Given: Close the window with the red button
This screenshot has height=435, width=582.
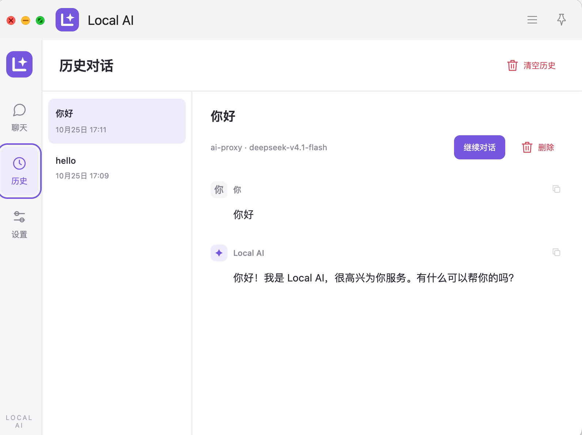Looking at the screenshot, I should (11, 20).
